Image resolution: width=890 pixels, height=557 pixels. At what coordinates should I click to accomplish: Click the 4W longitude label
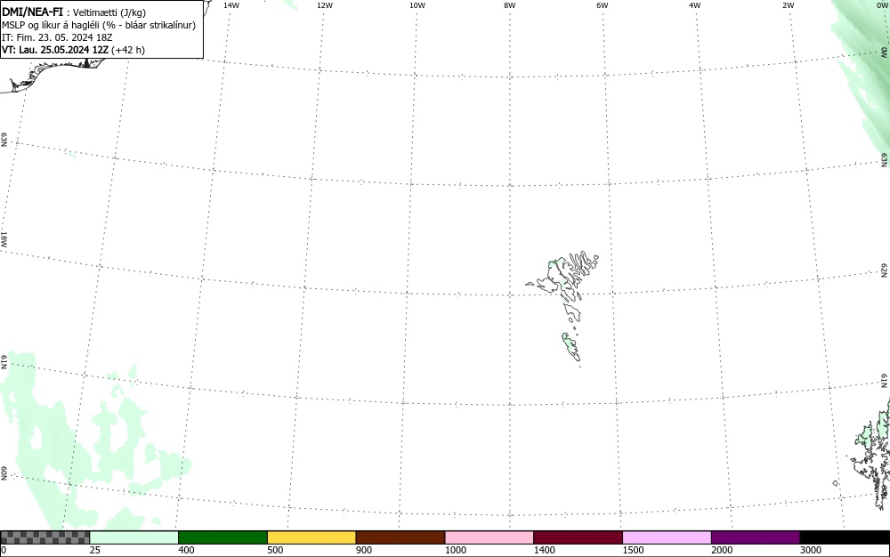pos(695,5)
